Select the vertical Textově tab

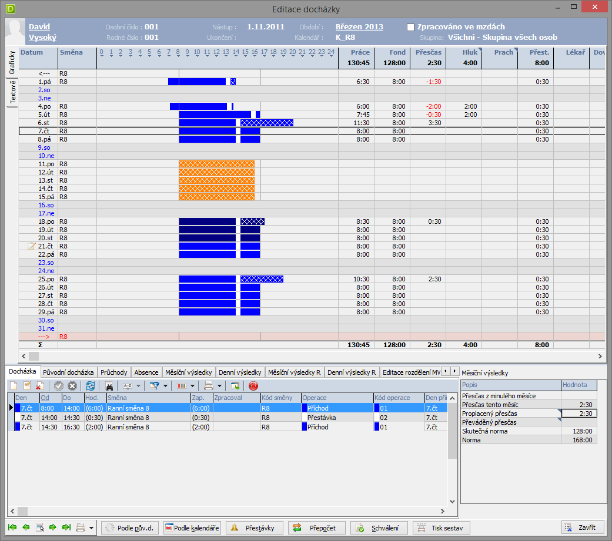[12, 92]
